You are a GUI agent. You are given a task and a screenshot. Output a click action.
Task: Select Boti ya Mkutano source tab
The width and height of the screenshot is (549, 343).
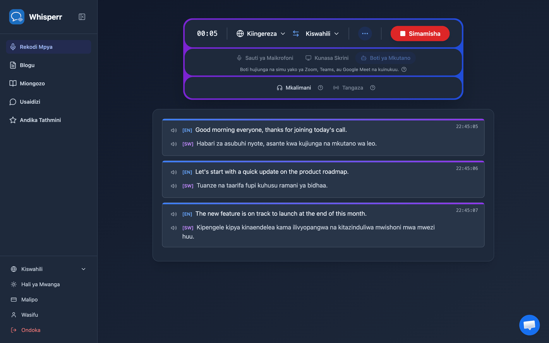pos(386,58)
